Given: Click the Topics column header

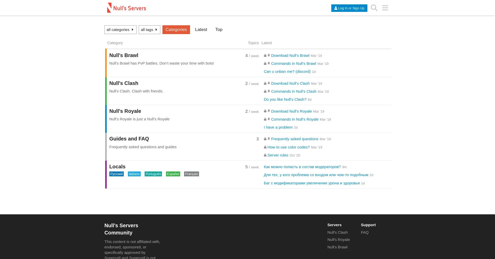Looking at the screenshot, I should [x=253, y=43].
